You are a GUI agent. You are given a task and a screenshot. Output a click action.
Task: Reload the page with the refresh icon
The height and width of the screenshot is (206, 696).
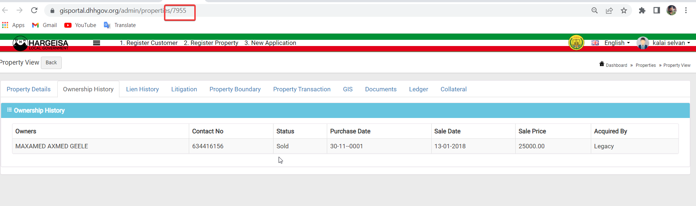34,10
